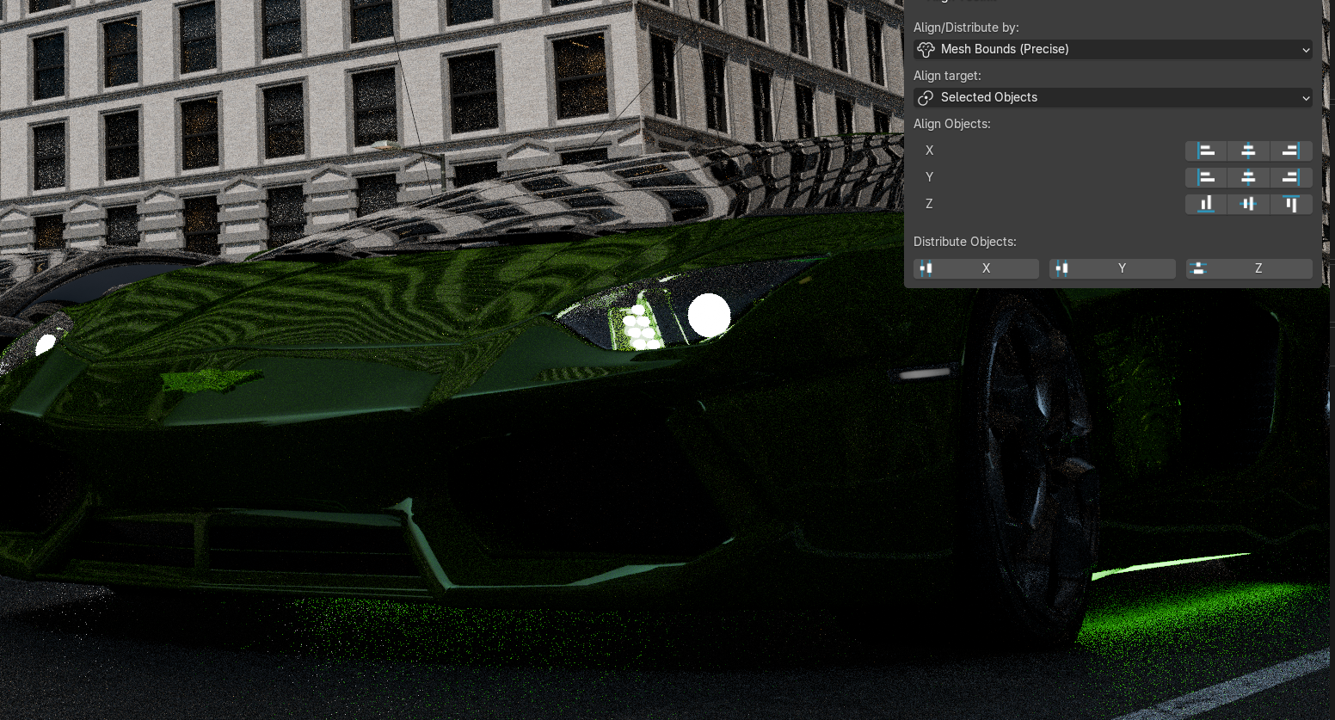Align objects to X axis center
The image size is (1335, 720).
[1248, 151]
